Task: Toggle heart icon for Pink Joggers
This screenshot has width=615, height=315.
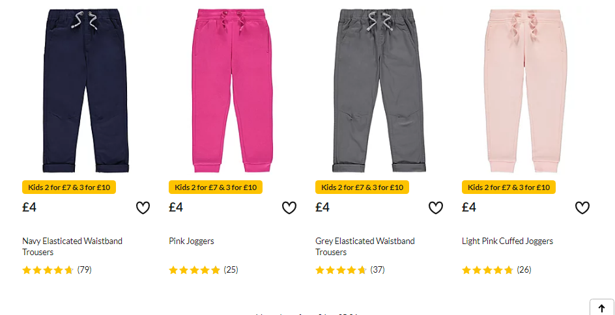Action: click(289, 208)
